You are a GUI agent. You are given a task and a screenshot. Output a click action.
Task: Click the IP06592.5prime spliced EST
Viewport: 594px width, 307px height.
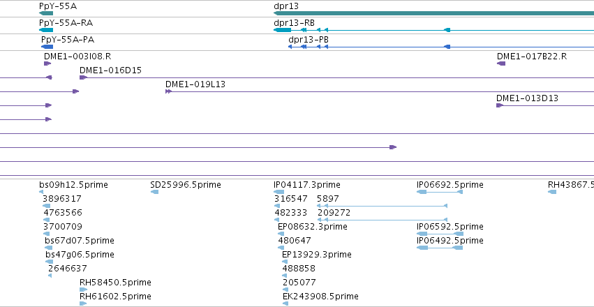[440, 234]
